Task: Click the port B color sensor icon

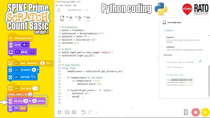Action: pos(71,18)
